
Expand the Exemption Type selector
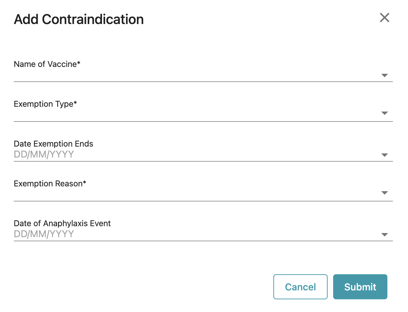[x=385, y=113]
